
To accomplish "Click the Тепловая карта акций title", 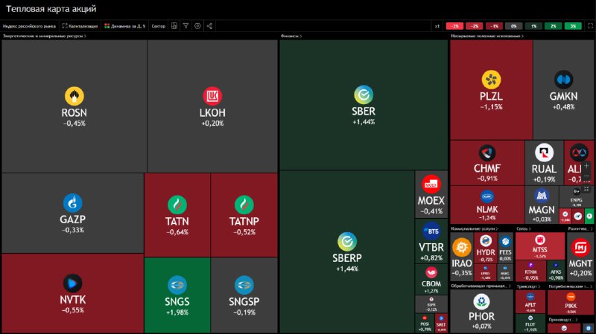I will 51,9.
